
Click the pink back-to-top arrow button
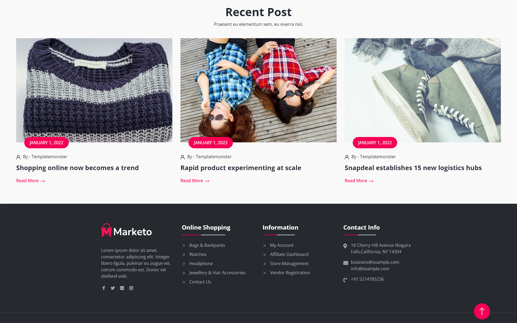[482, 311]
